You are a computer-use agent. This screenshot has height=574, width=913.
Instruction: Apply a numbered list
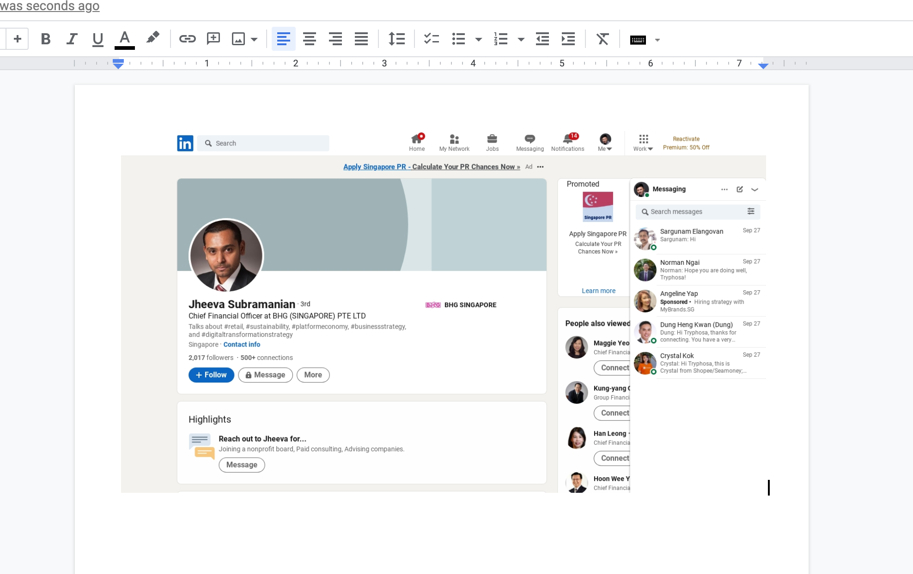tap(500, 39)
